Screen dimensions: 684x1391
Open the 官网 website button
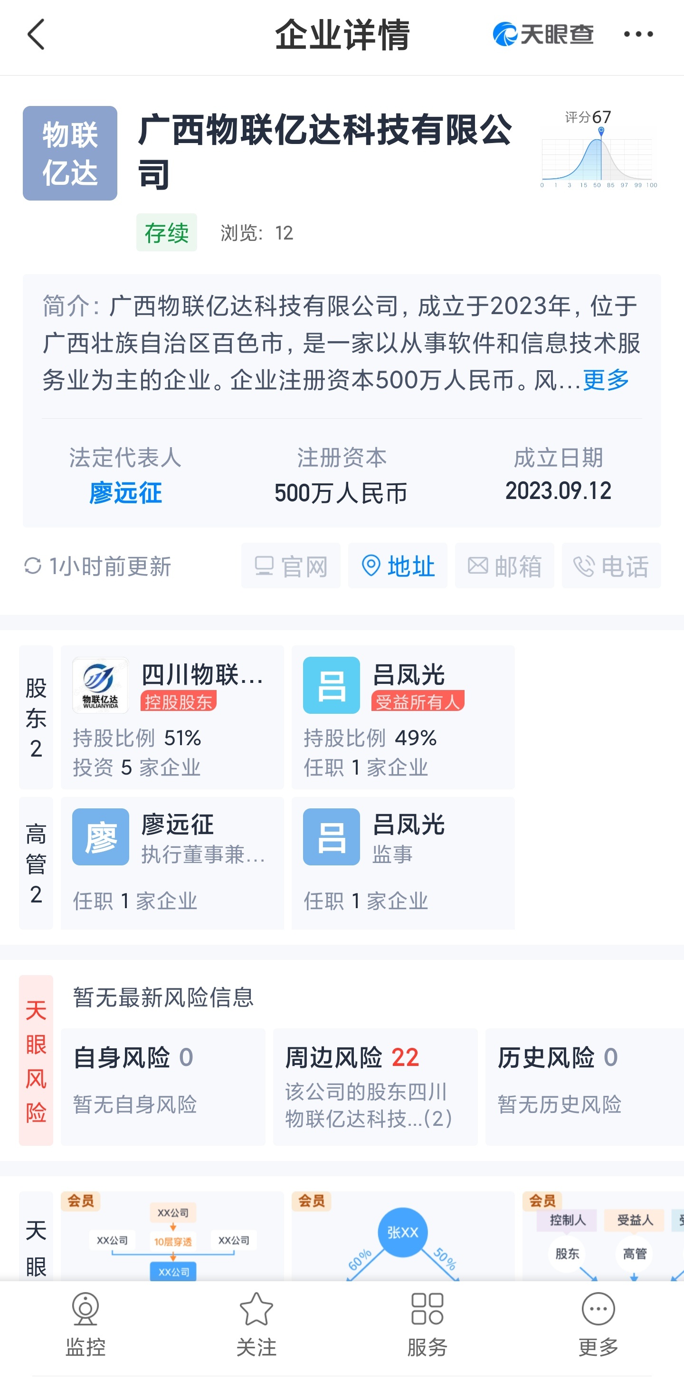[291, 566]
